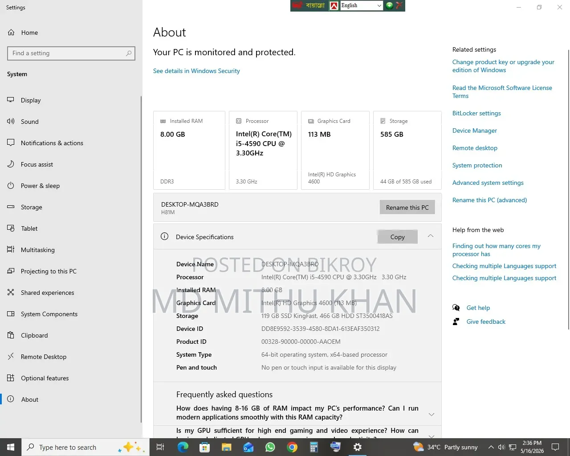Click the Give feedback link

pos(486,322)
